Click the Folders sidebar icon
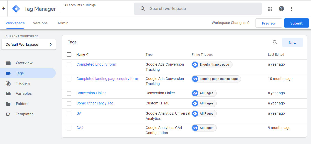The height and width of the screenshot is (144, 311). pos(8,104)
